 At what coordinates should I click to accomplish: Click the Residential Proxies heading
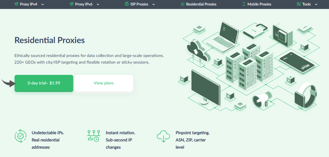coord(49,40)
